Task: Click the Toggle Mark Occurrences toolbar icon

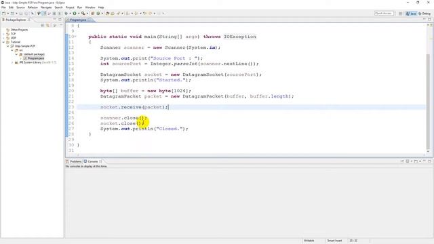Action: (x=43, y=14)
